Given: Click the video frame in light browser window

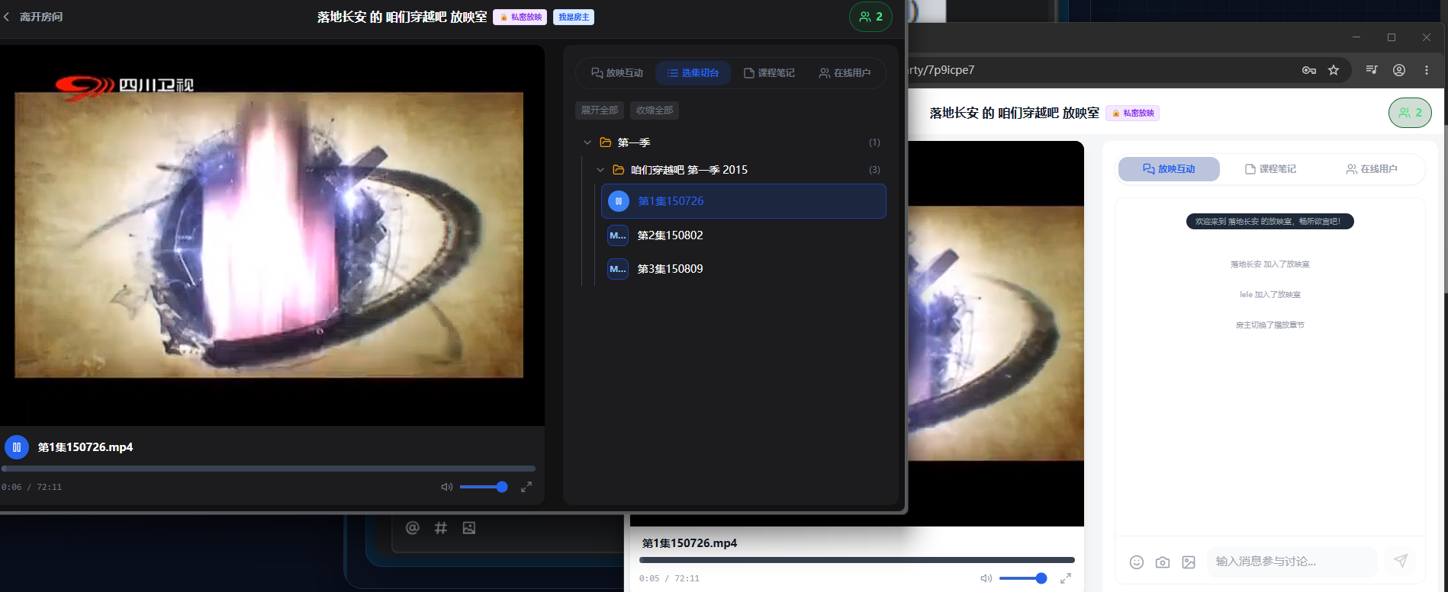Looking at the screenshot, I should (996, 334).
